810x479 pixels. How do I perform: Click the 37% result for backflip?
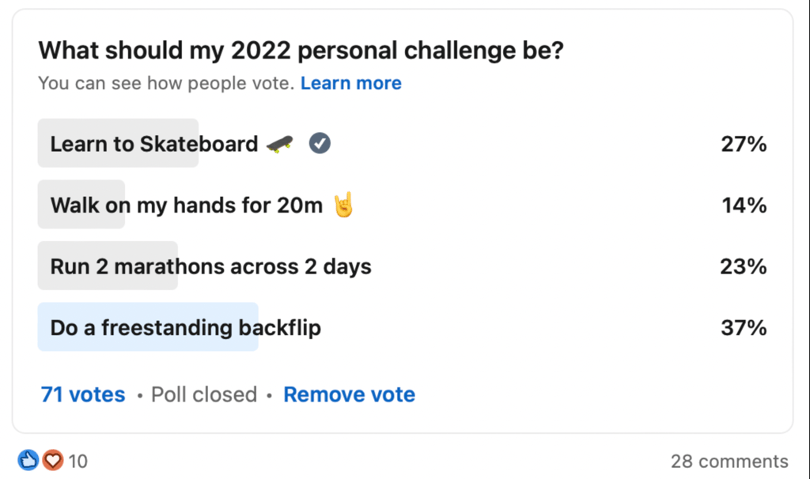[744, 328]
